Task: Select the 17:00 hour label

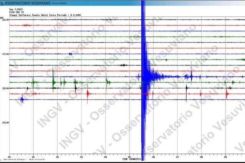Action: tap(5, 54)
